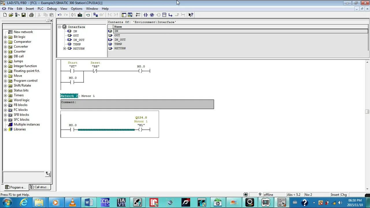370x208 pixels.
Task: Select New network in the element tree
Action: tap(23, 32)
